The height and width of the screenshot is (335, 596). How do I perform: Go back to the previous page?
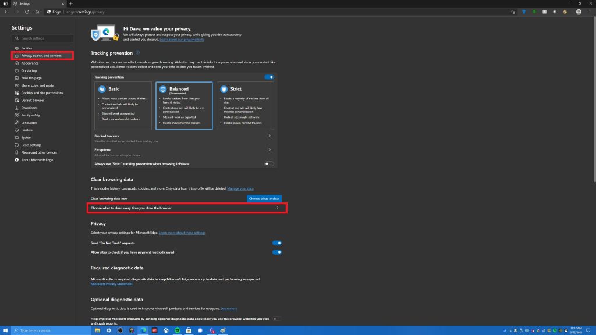[x=6, y=12]
